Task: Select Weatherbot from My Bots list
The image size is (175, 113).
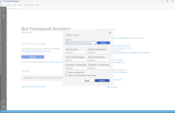Action: point(29,78)
